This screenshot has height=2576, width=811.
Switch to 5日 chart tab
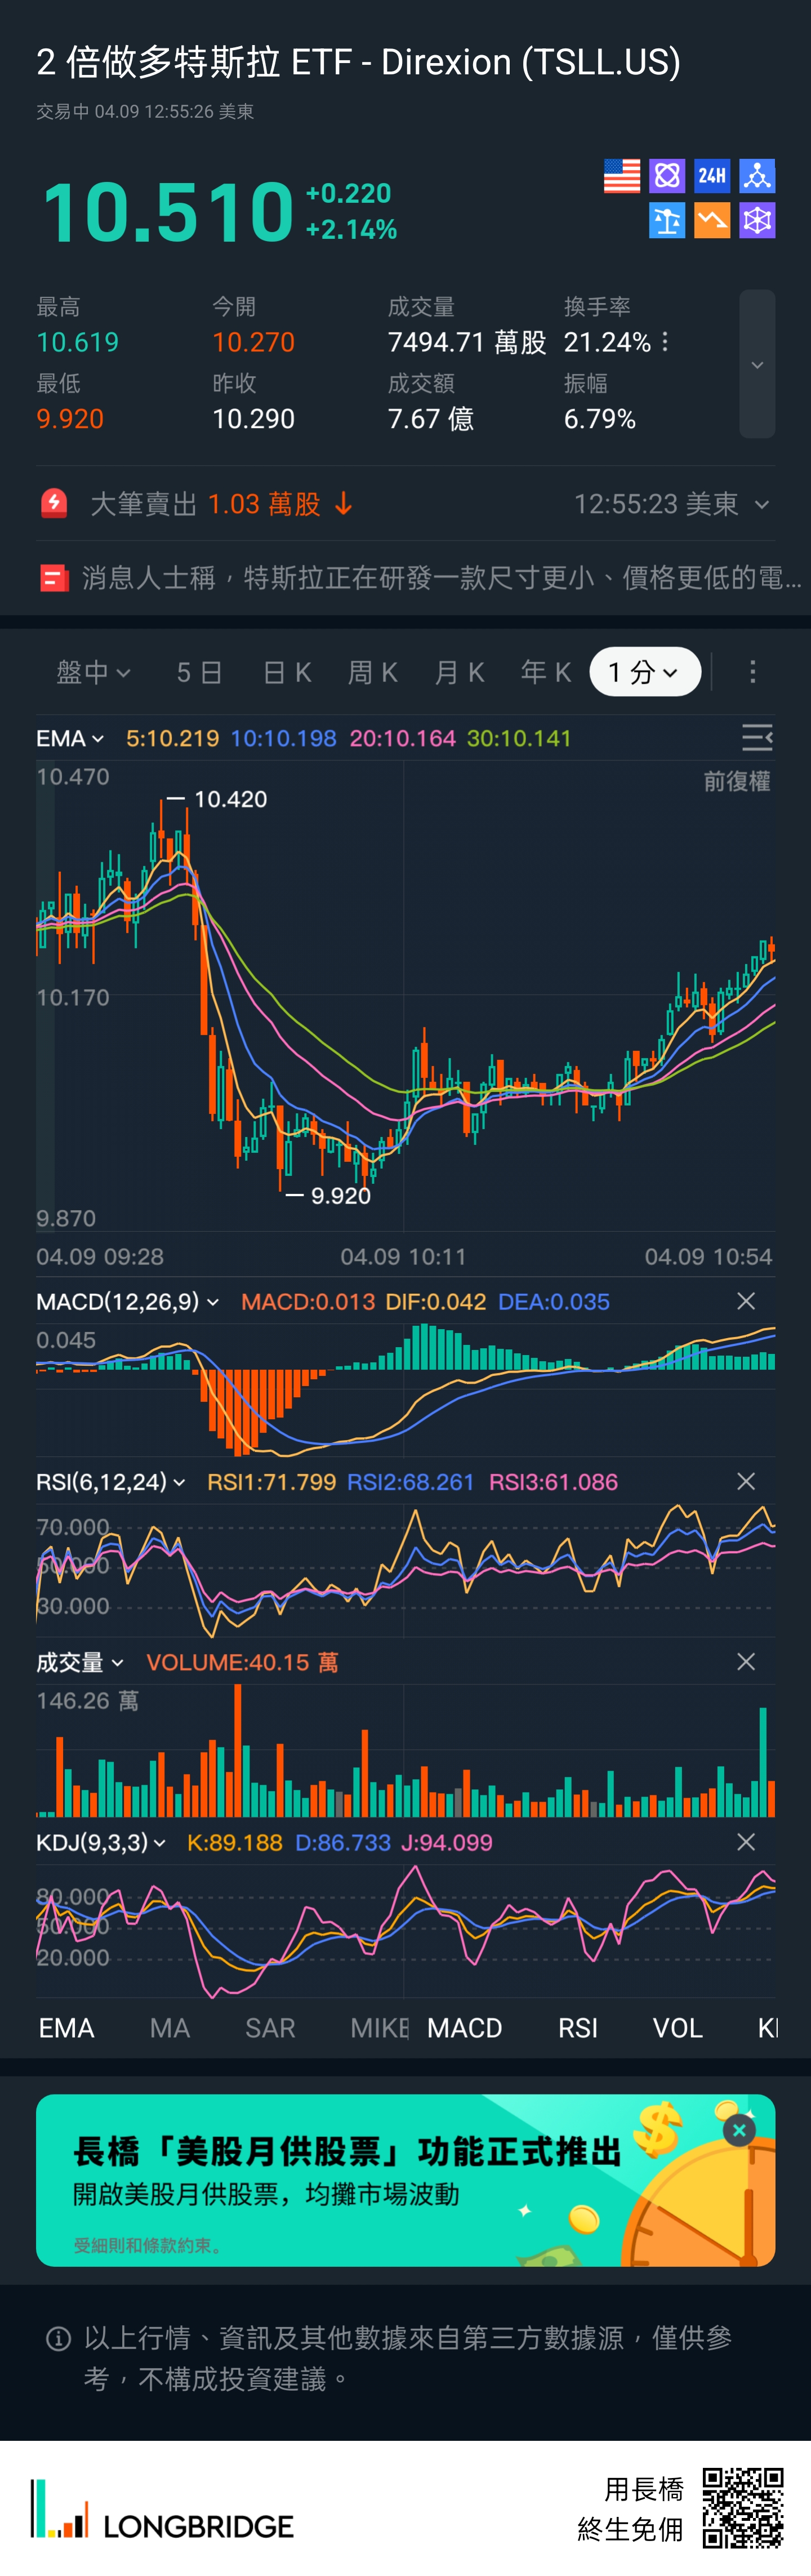[x=199, y=672]
